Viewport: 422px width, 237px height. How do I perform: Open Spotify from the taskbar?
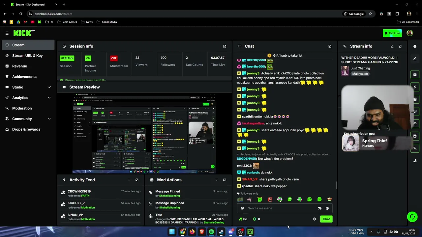coord(211,232)
